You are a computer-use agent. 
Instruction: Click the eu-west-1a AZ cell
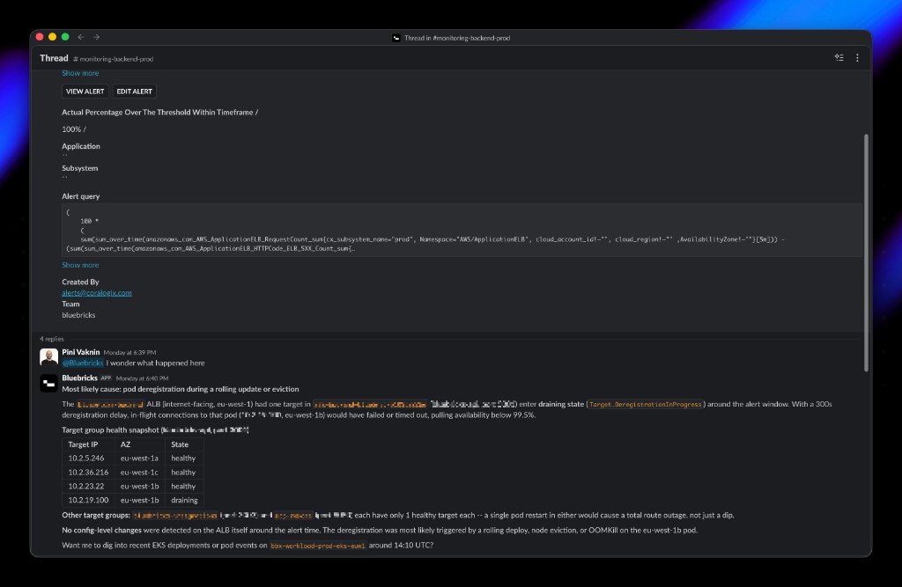[x=139, y=459]
